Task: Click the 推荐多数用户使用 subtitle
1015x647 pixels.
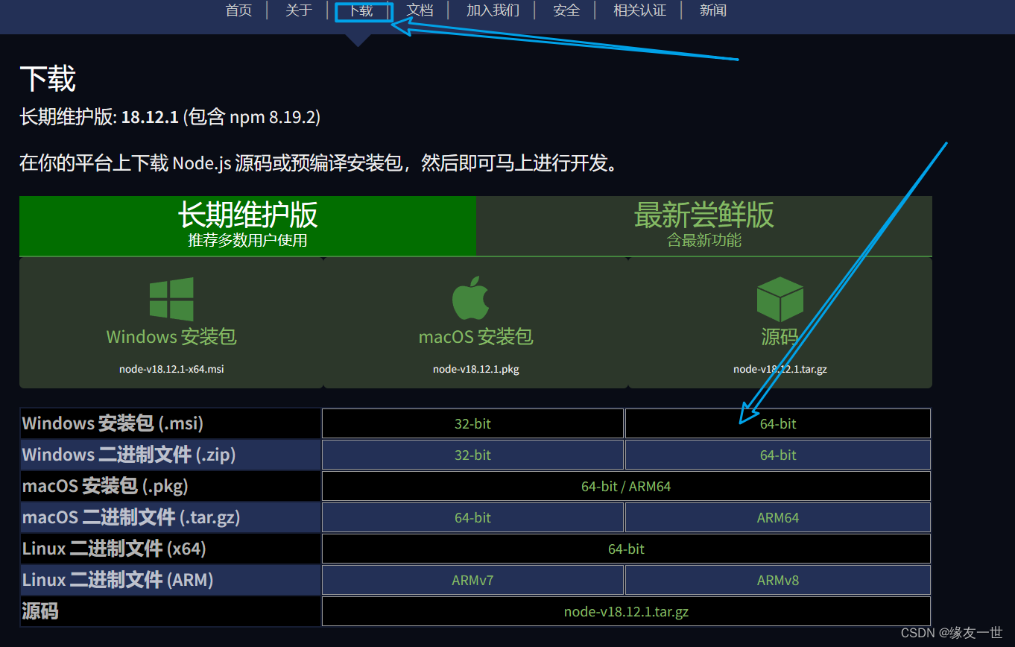Action: click(x=247, y=241)
